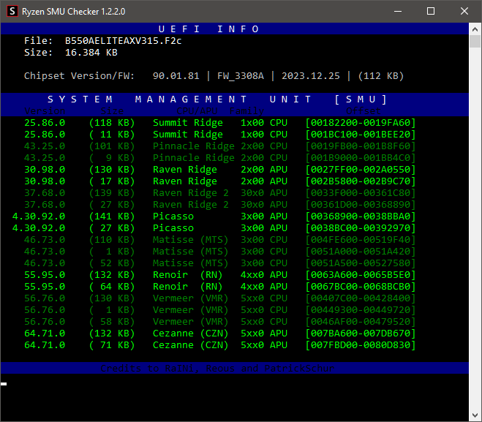Click offset [001B9000-001BB4C0]
The image size is (482, 422).
click(361, 158)
